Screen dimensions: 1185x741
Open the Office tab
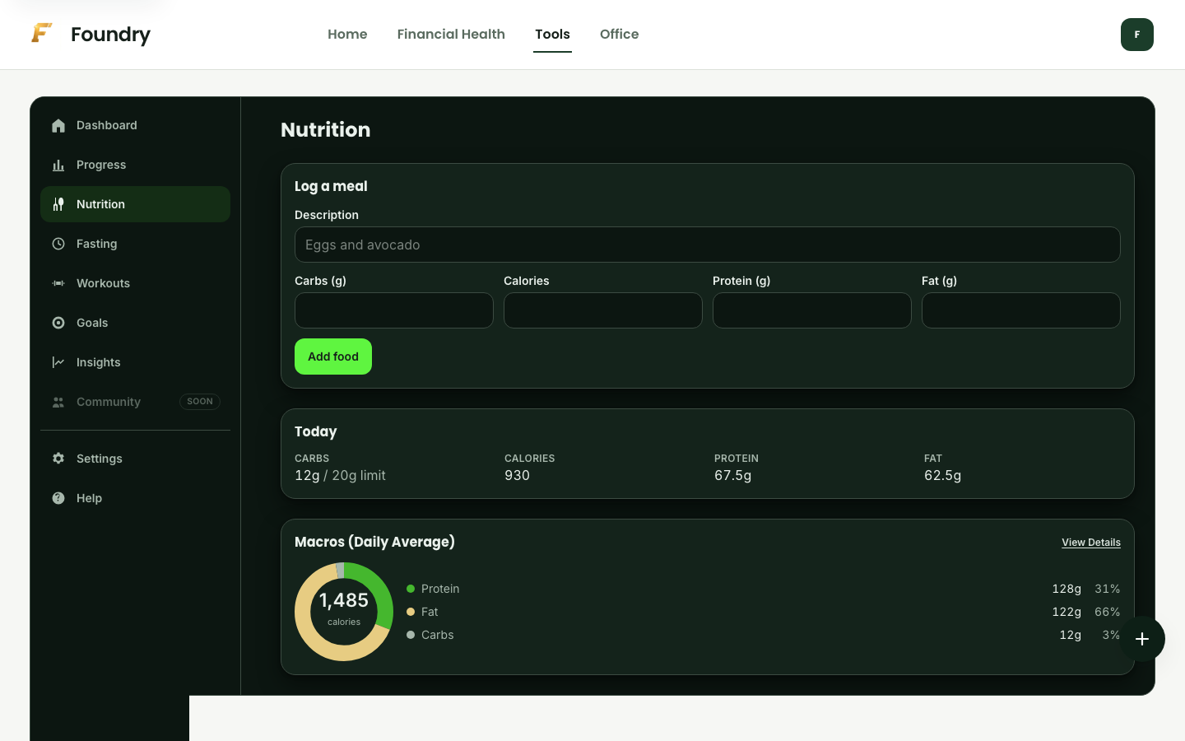(x=619, y=34)
